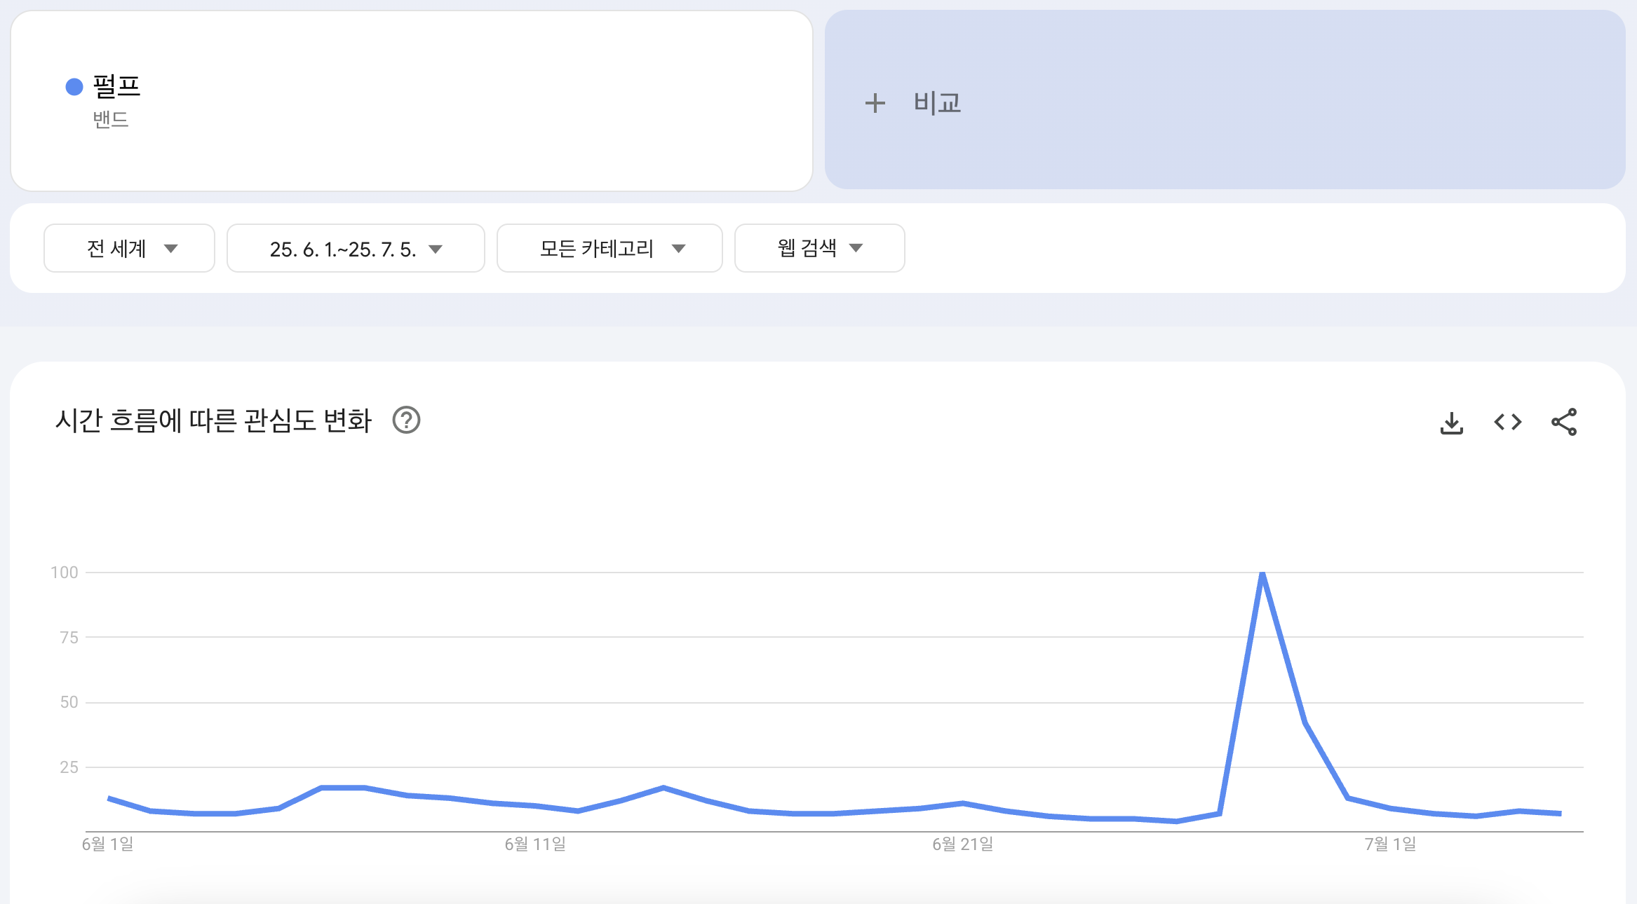Image resolution: width=1637 pixels, height=904 pixels.
Task: Open the help question mark icon
Action: 406,420
